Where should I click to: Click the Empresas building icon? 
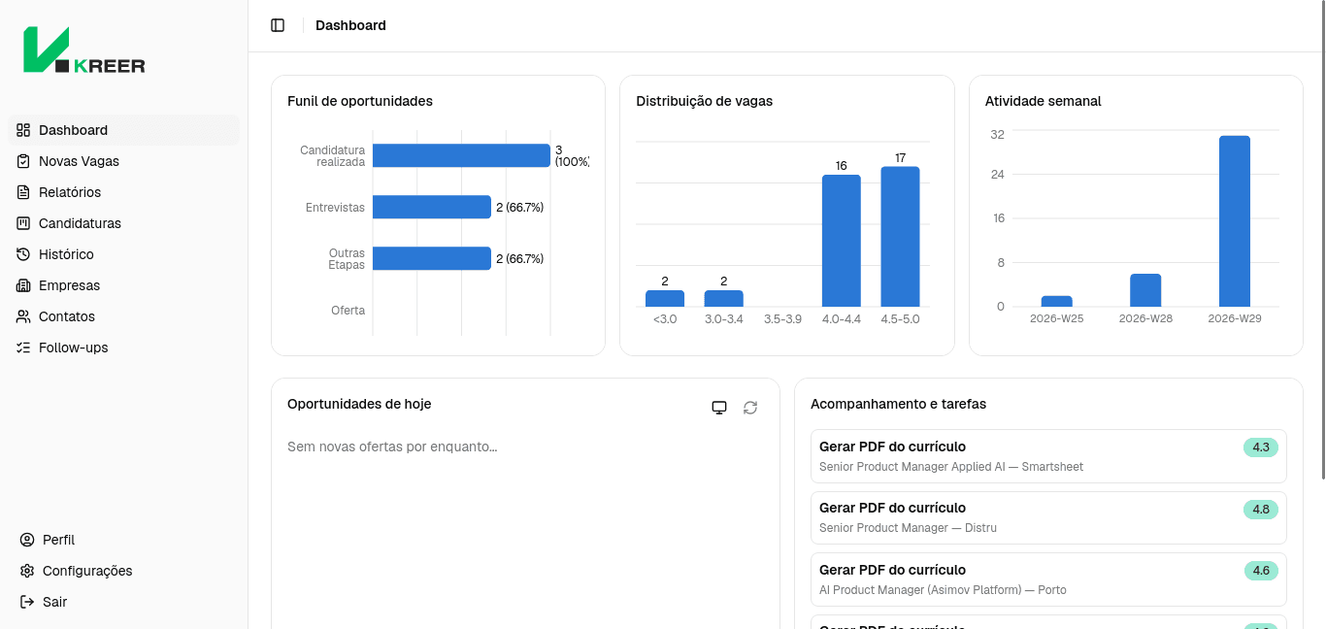[x=23, y=285]
